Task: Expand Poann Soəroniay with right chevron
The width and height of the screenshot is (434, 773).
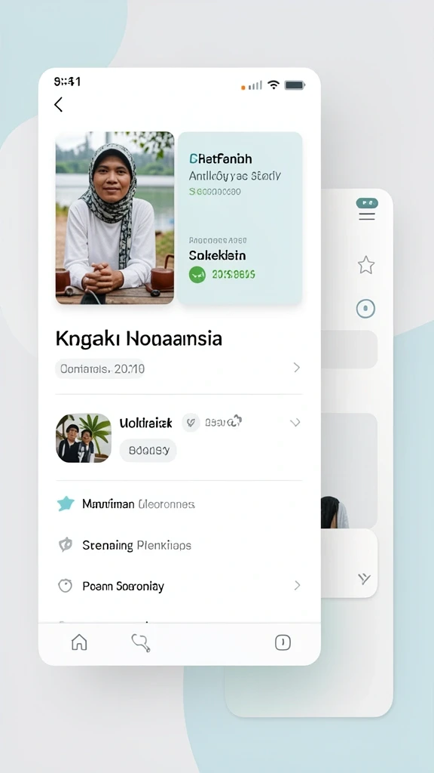Action: point(297,585)
